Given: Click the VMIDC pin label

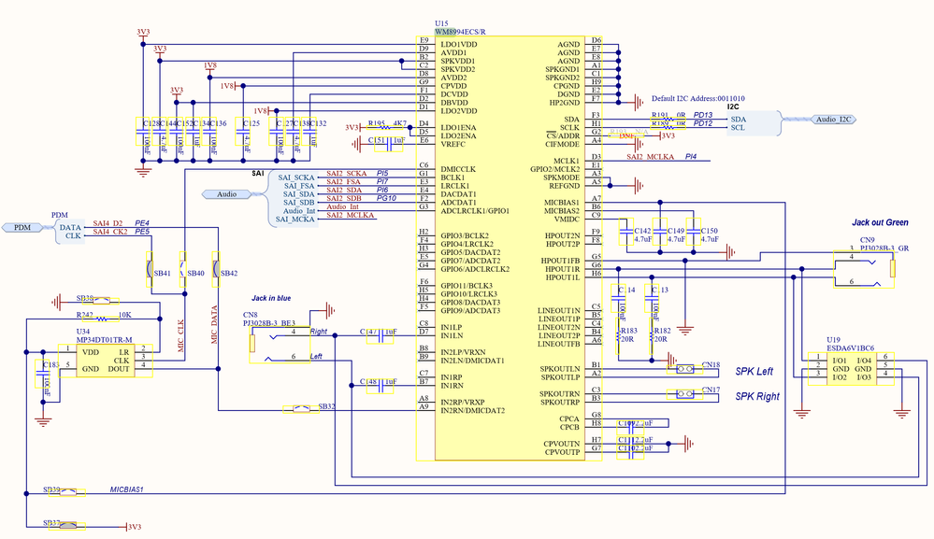Looking at the screenshot, I should 567,220.
